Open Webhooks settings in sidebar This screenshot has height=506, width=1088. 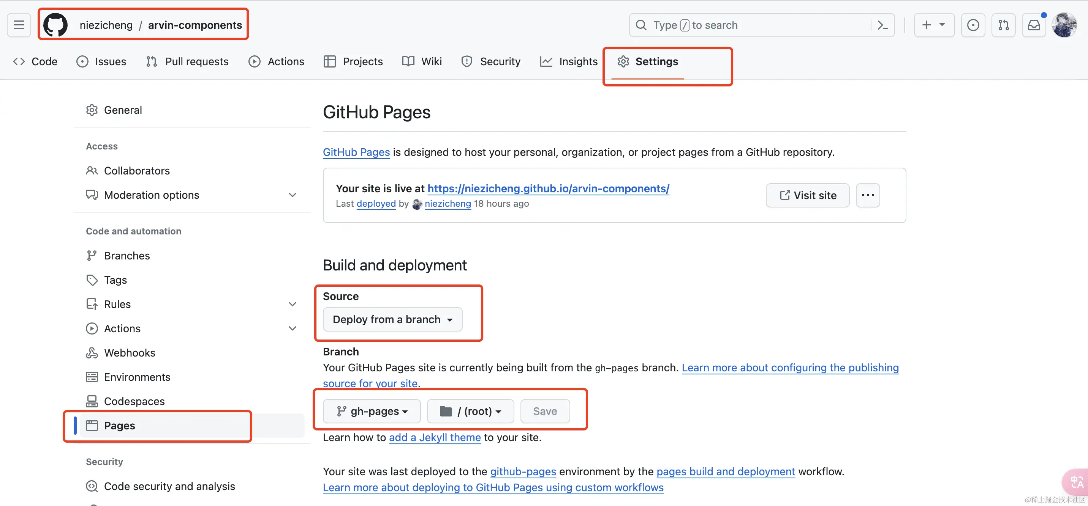(192, 353)
